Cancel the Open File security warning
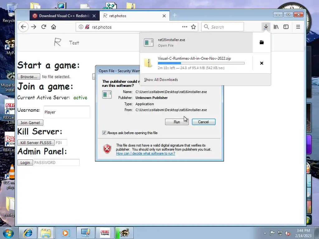The width and height of the screenshot is (319, 239). point(203,122)
